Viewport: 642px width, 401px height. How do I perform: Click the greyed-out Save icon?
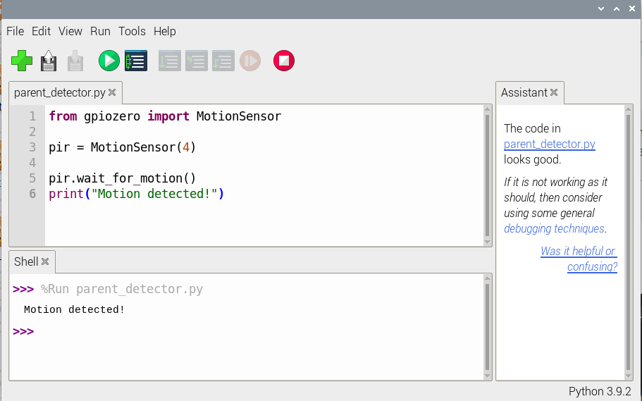(75, 61)
